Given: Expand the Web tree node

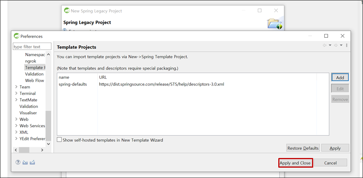Looking at the screenshot, I should click(16, 119).
